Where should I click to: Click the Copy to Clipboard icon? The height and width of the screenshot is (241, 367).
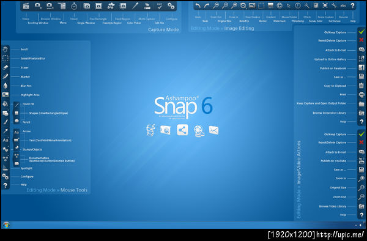click(x=361, y=86)
